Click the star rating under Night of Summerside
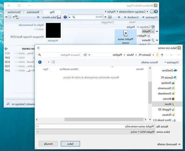 tap(39, 29)
